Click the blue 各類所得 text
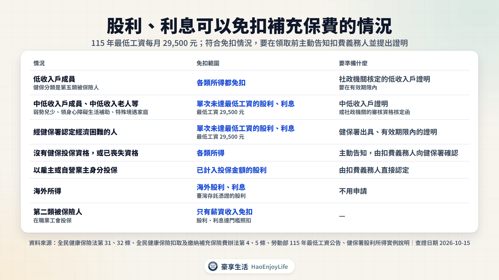Image resolution: width=499 pixels, height=280 pixels. [x=211, y=153]
